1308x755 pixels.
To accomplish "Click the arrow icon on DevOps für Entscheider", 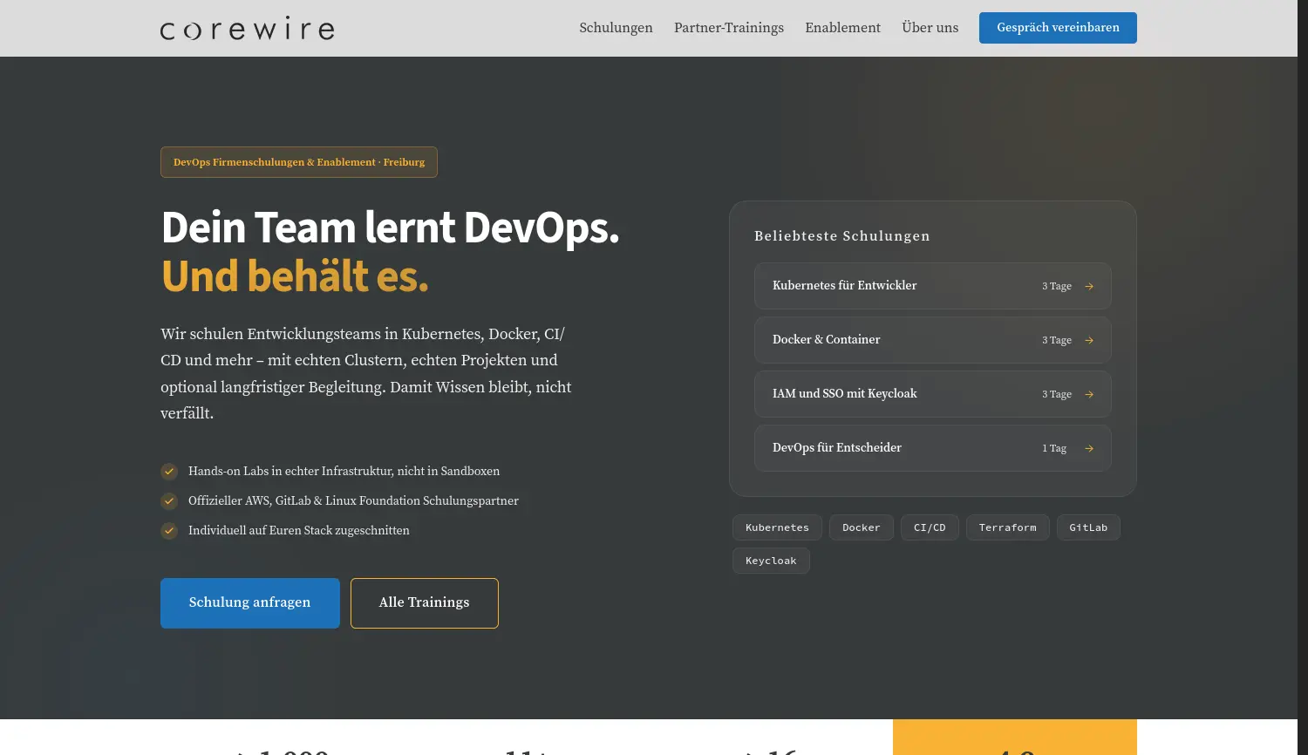I will (1089, 448).
